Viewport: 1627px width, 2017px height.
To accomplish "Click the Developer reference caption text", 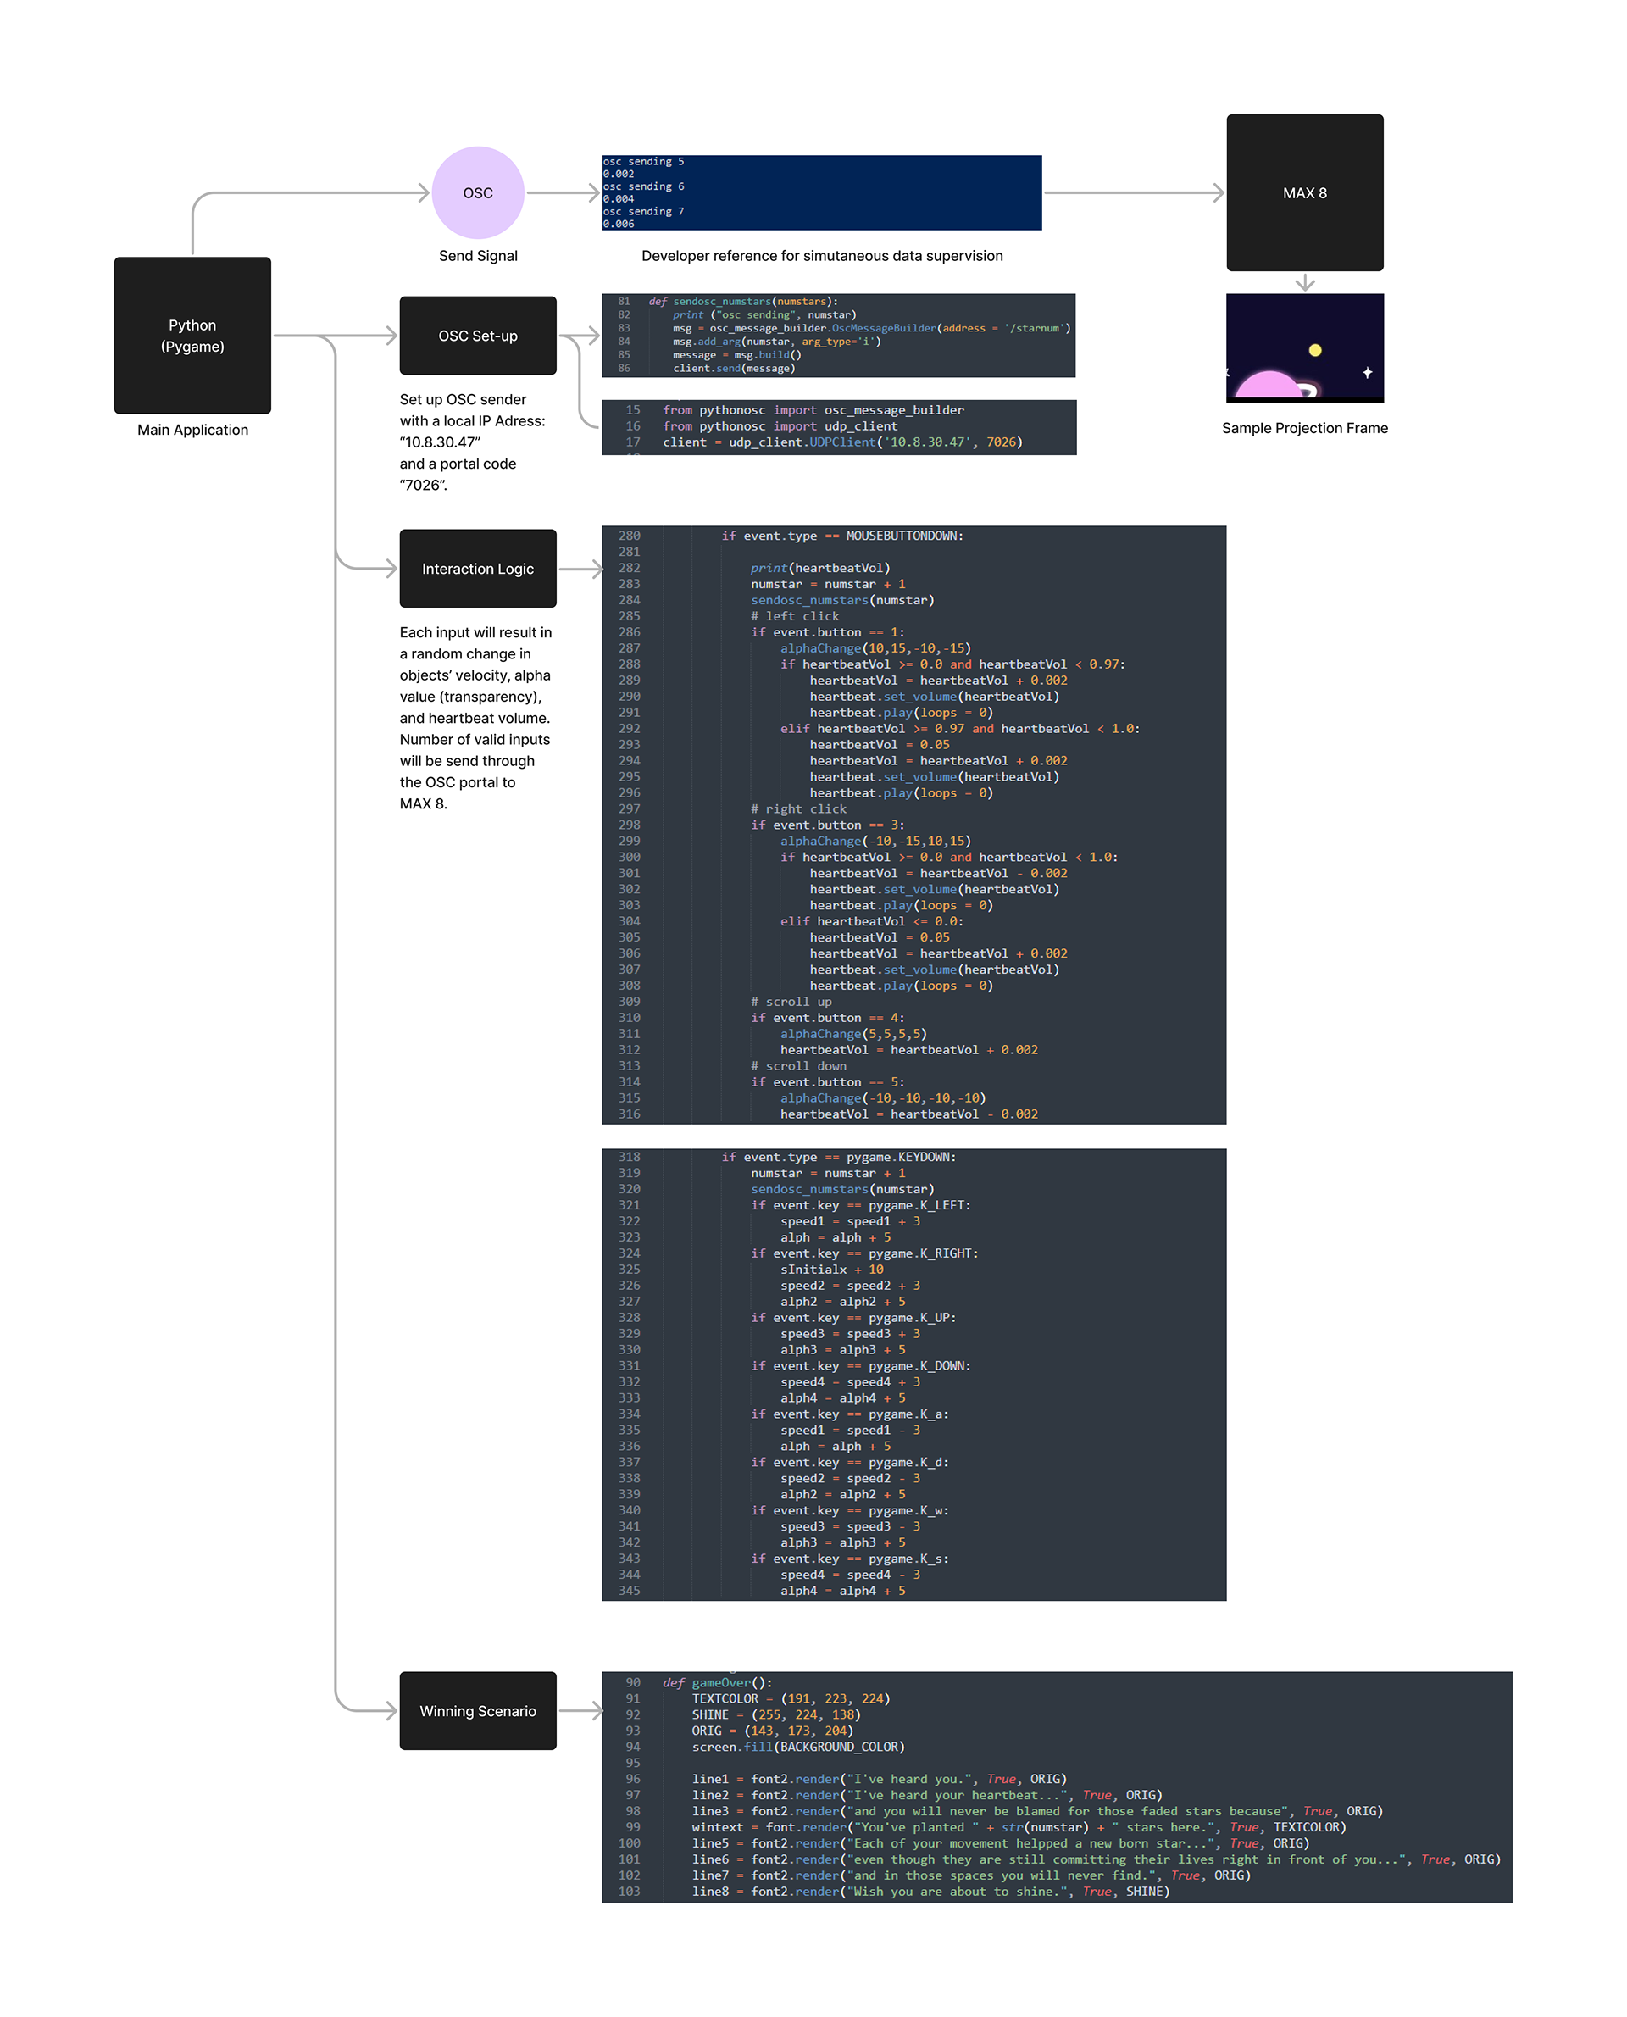I will coord(821,256).
